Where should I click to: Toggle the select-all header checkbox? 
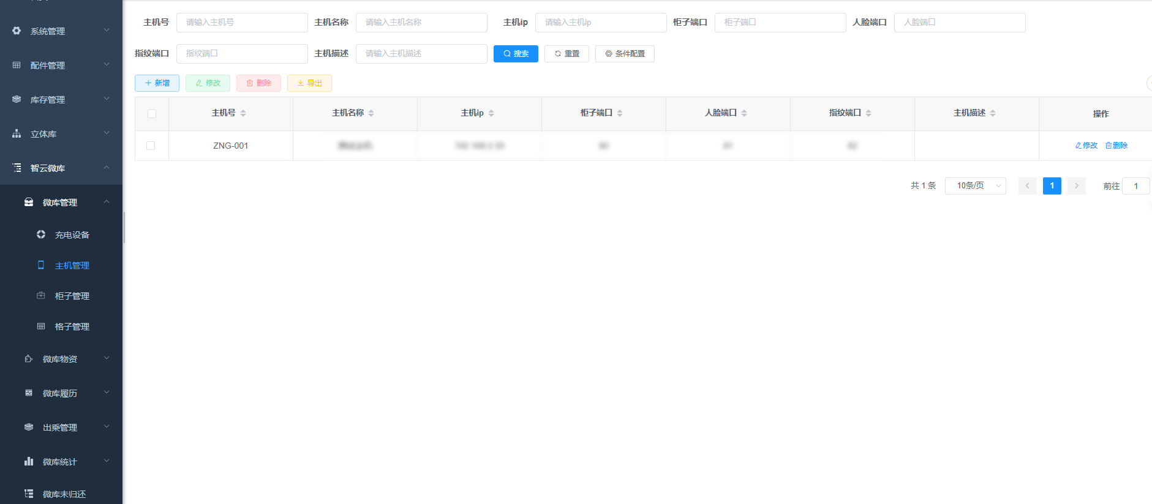tap(152, 114)
